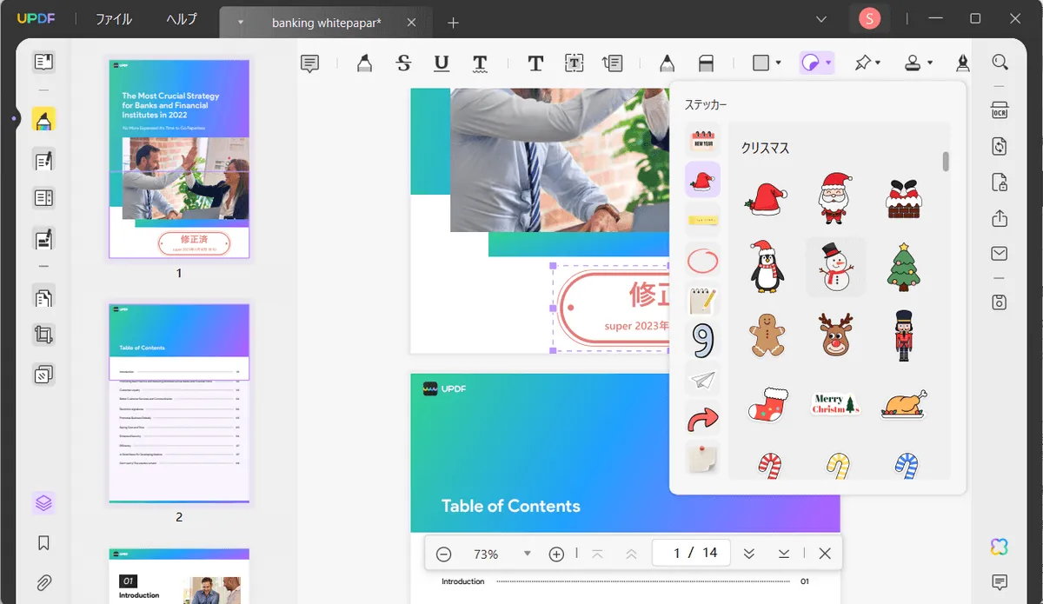Select the underline text tool

coord(442,63)
